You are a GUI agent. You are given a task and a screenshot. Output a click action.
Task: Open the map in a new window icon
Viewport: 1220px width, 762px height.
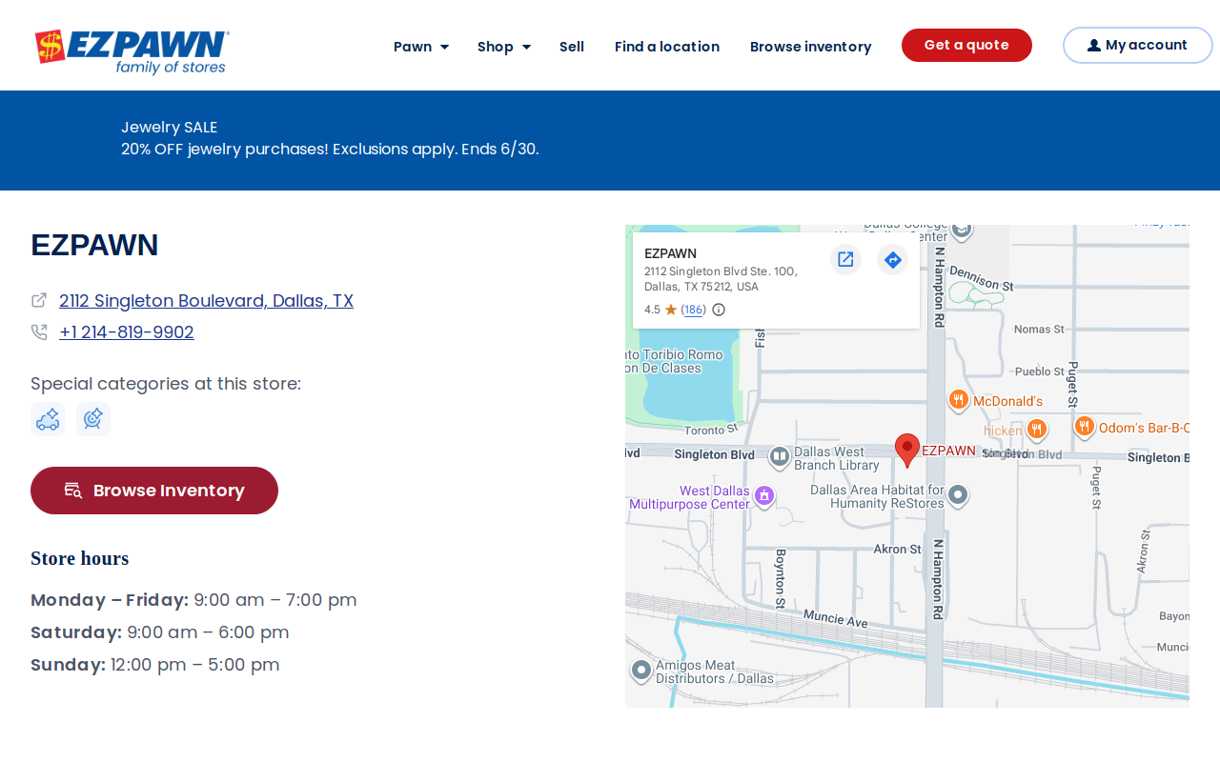(x=845, y=259)
